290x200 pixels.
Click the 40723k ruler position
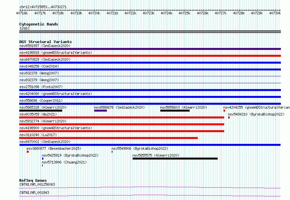[x=149, y=13]
